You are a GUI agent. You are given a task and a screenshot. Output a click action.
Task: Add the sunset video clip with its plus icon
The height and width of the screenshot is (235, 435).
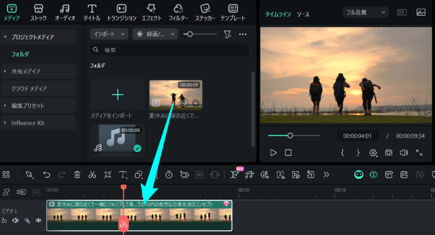tap(196, 103)
